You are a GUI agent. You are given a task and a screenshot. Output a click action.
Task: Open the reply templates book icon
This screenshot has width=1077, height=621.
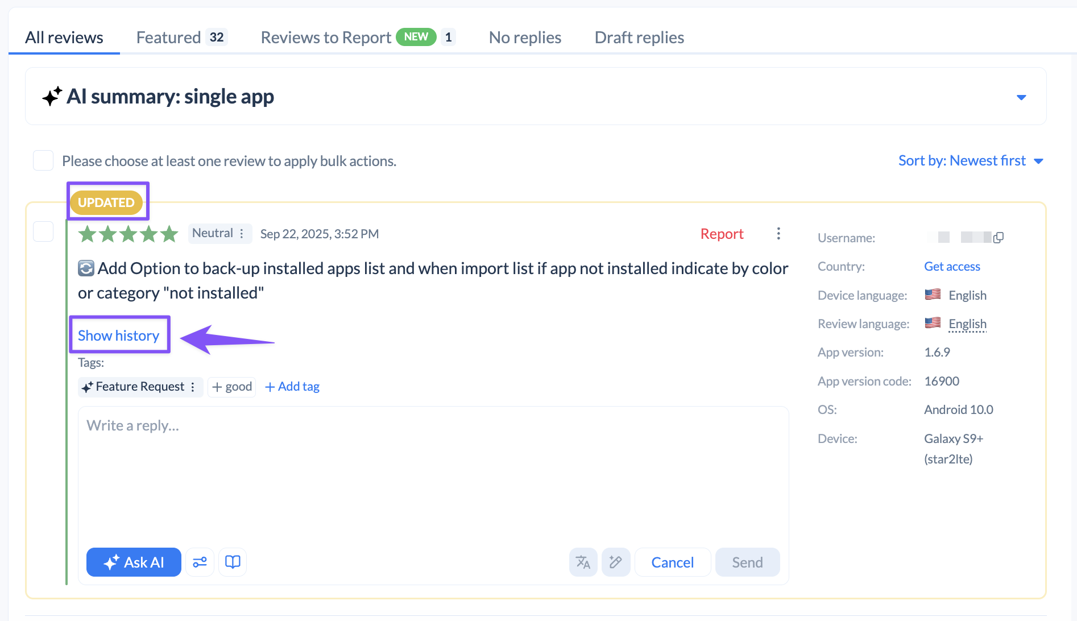click(x=233, y=562)
